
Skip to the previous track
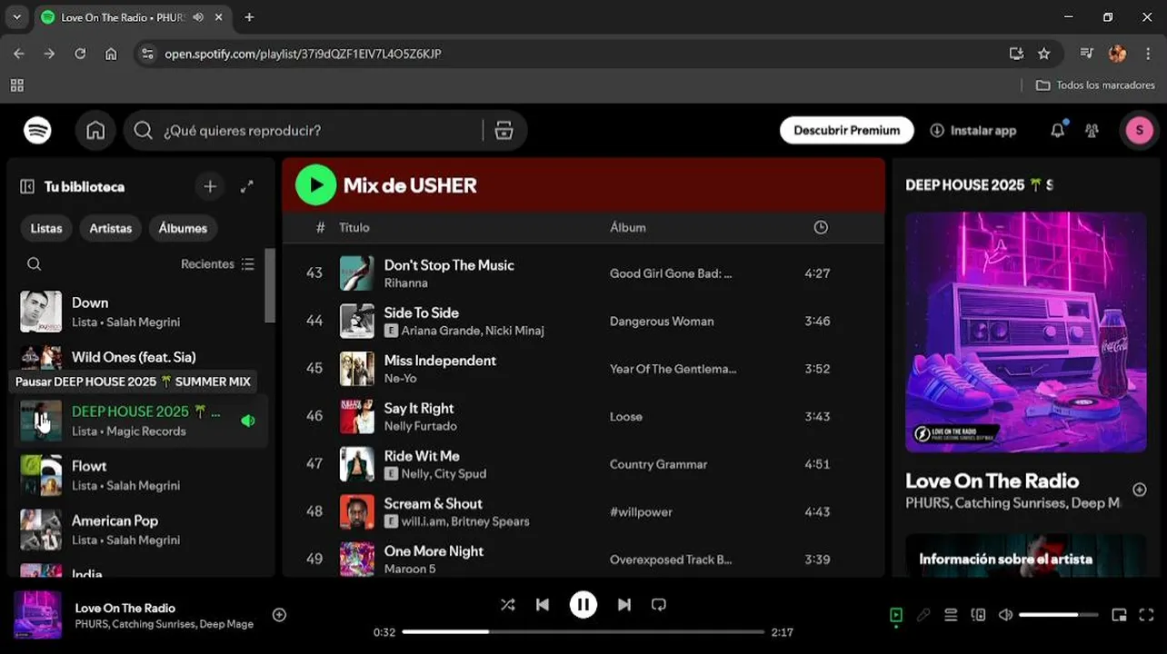pyautogui.click(x=543, y=605)
